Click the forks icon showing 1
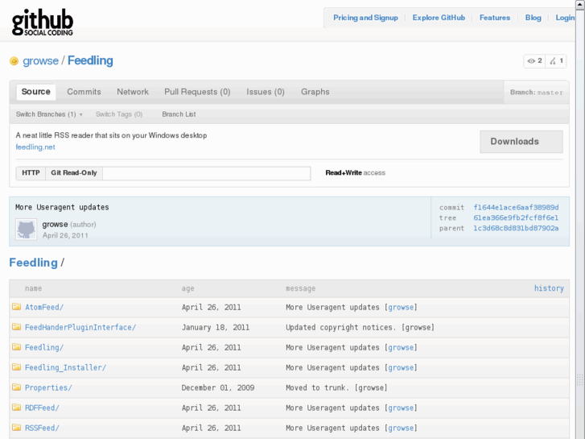585x439 pixels. 556,61
